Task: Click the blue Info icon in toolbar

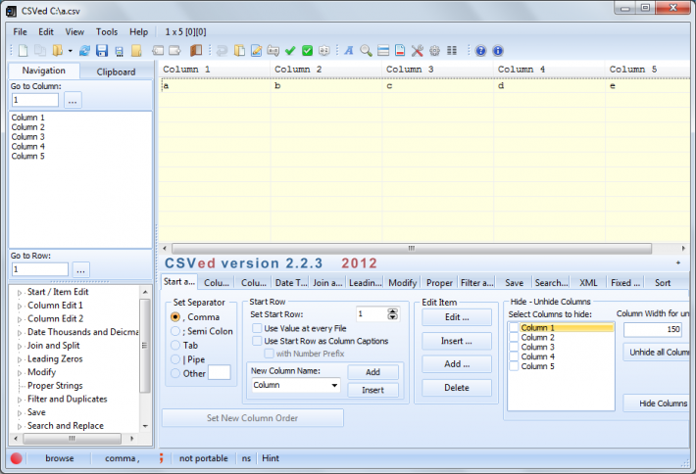Action: 498,51
